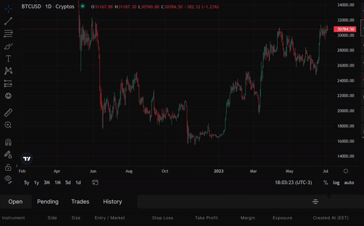Toggle percent scale mode
The height and width of the screenshot is (226, 364).
[x=325, y=182]
